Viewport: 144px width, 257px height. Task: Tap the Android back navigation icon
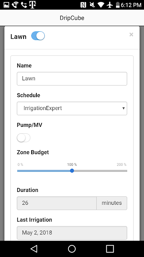pyautogui.click(x=34, y=249)
